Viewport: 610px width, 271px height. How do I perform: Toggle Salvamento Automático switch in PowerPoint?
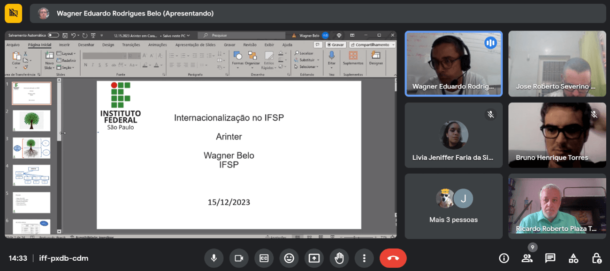[53, 35]
